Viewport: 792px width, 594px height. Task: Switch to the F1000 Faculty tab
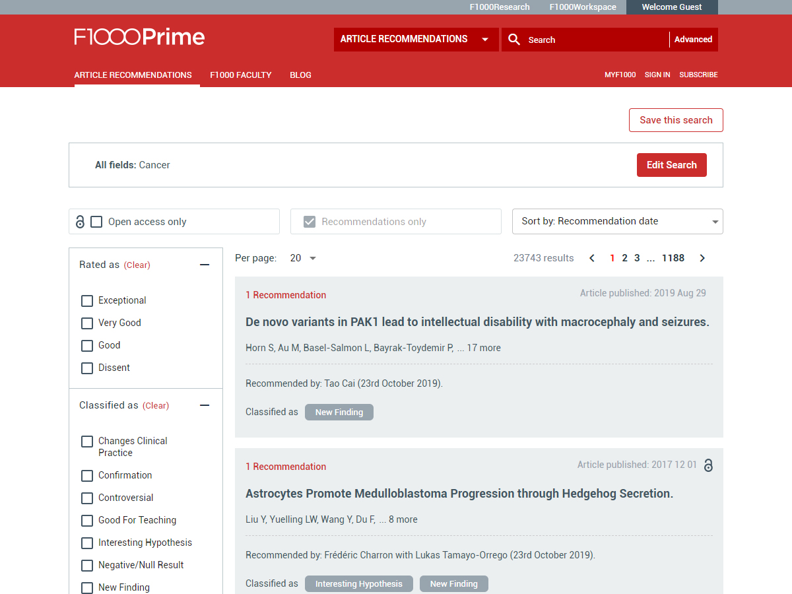240,75
